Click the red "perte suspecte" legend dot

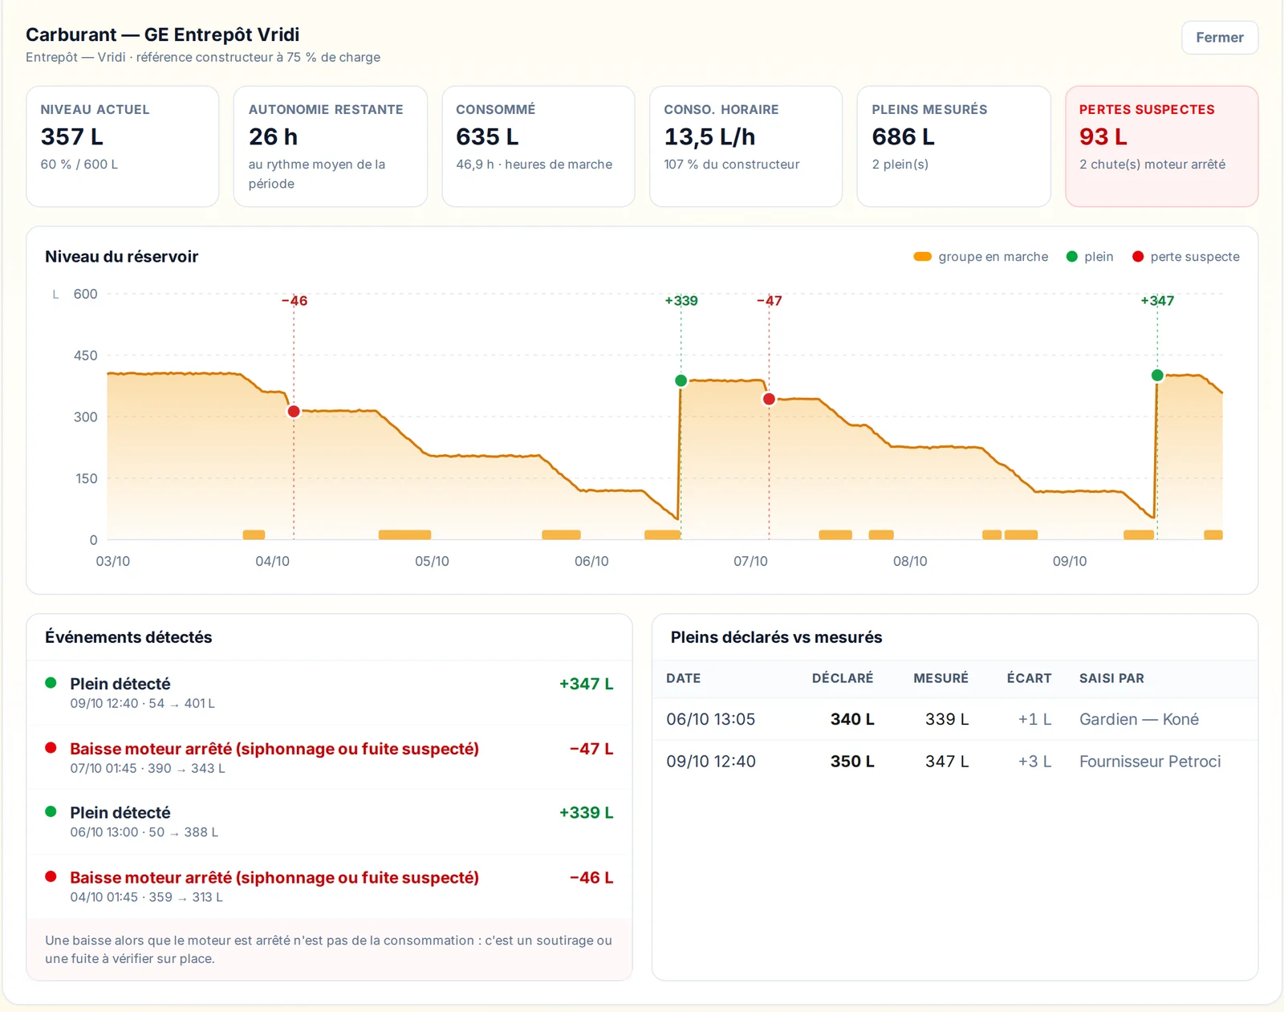(x=1137, y=257)
